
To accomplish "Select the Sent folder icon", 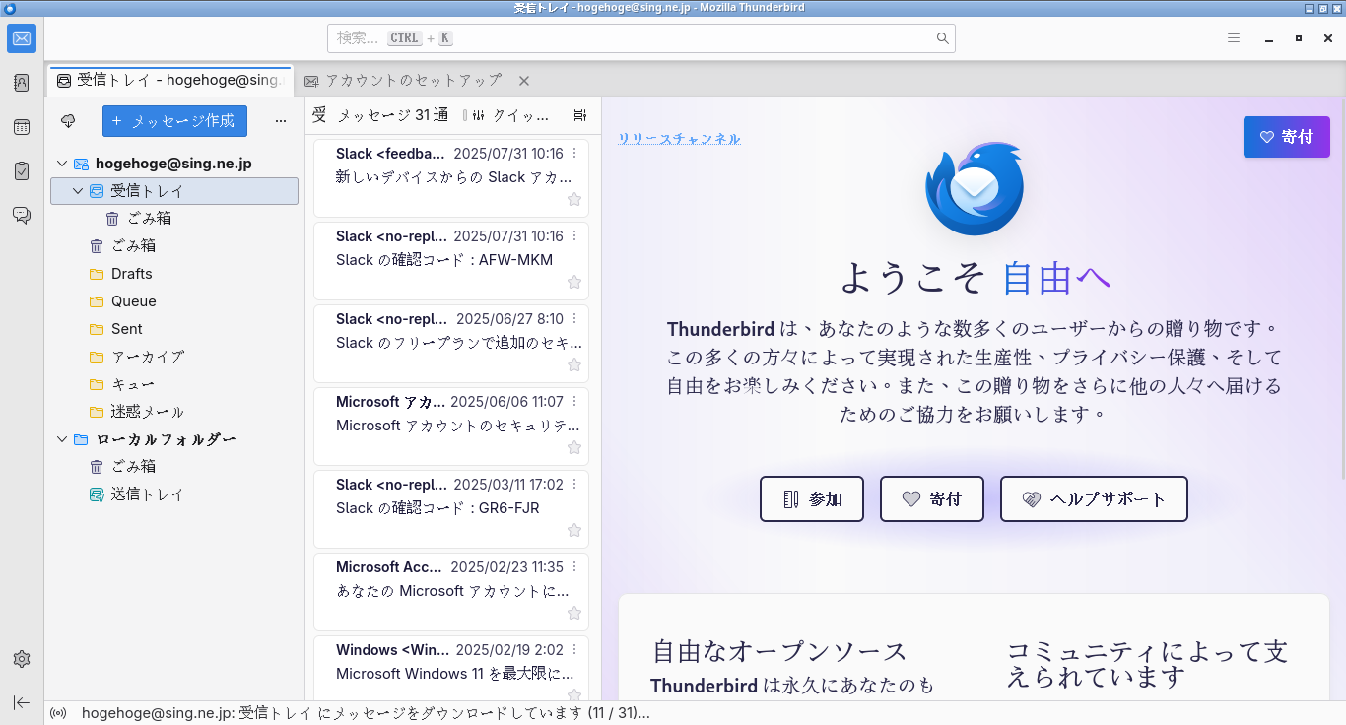I will [97, 329].
